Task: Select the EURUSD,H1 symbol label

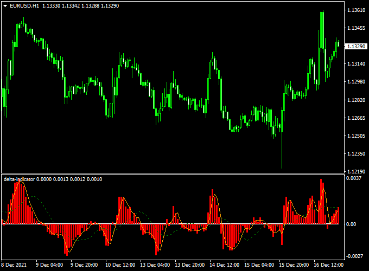Action: (24, 6)
